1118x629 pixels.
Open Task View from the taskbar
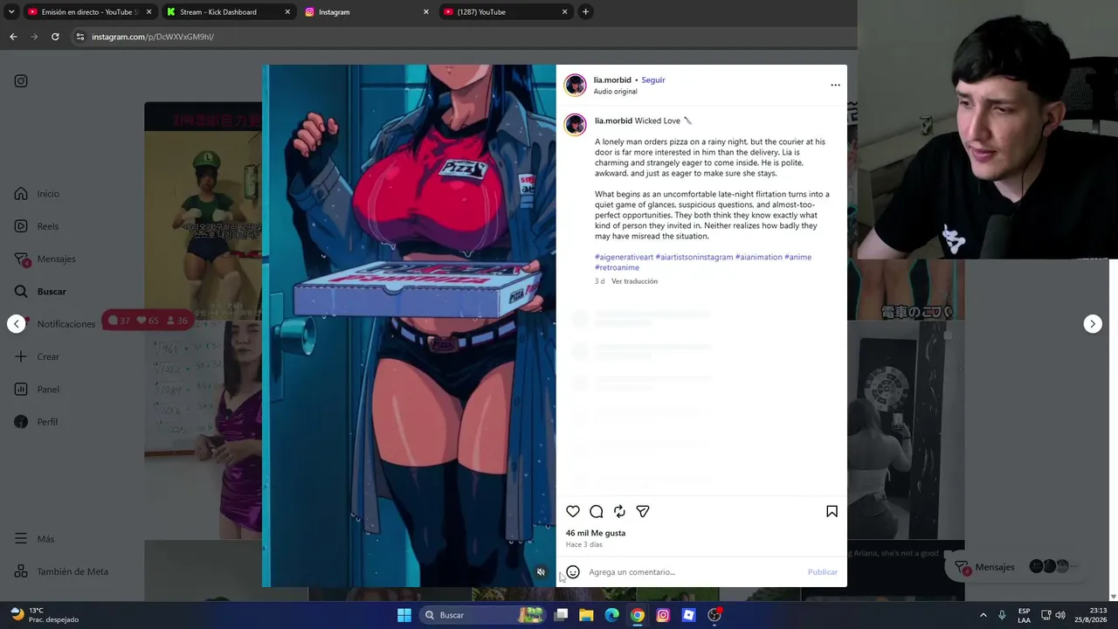[562, 615]
